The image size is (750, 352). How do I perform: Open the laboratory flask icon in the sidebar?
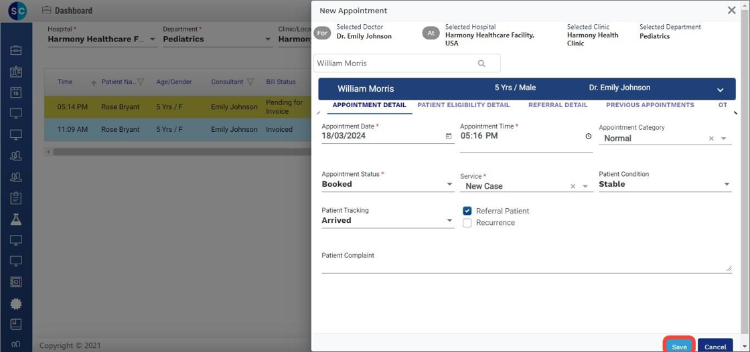pyautogui.click(x=16, y=219)
